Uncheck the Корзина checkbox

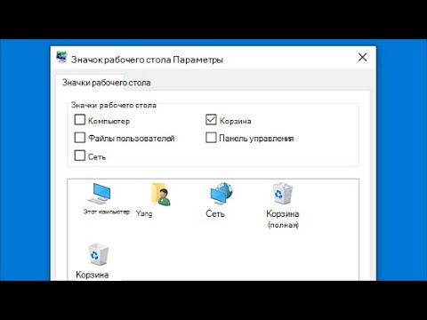[211, 120]
